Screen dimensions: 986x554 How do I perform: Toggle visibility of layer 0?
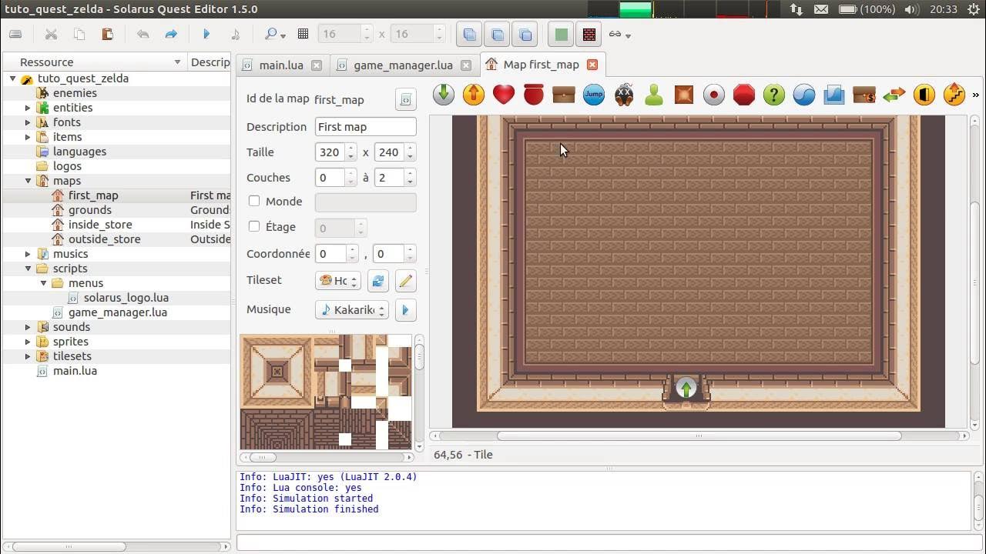(469, 34)
